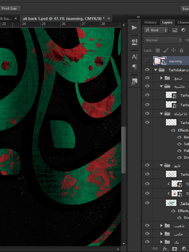The width and height of the screenshot is (189, 252).
Task: Add a layer mask
Action: 174,249
